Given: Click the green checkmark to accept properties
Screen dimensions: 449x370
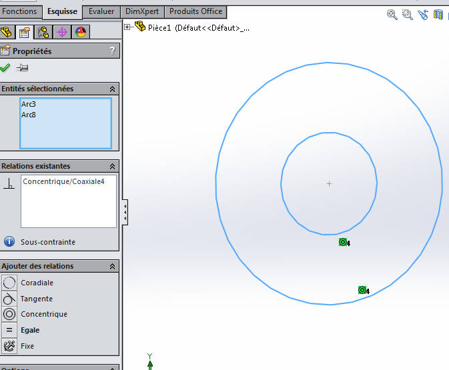Looking at the screenshot, I should point(5,68).
